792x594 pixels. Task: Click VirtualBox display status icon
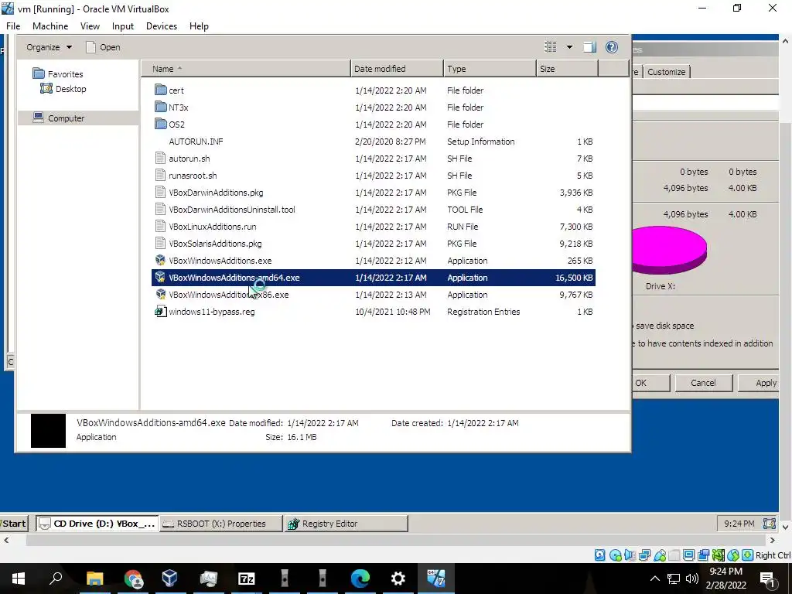coord(688,555)
